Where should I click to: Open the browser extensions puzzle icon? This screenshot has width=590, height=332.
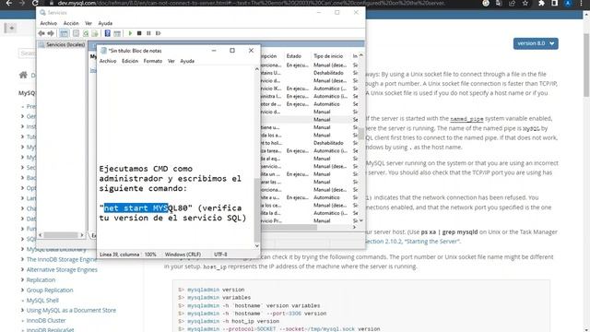point(541,3)
